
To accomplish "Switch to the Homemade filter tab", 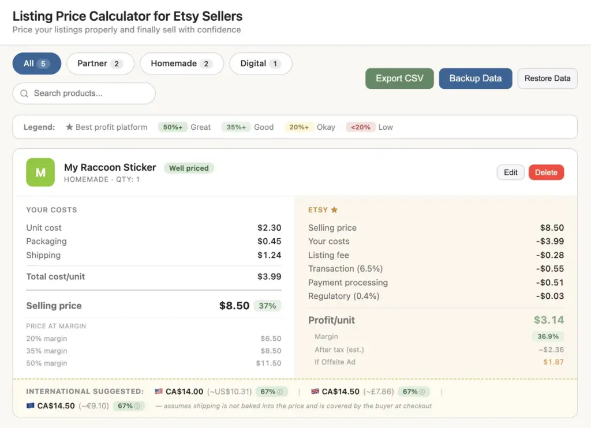I will coord(182,63).
